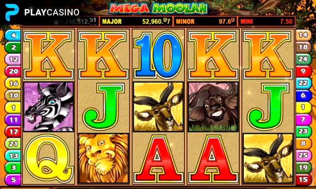
Task: Click the PlayCasino logo
Action: (42, 12)
